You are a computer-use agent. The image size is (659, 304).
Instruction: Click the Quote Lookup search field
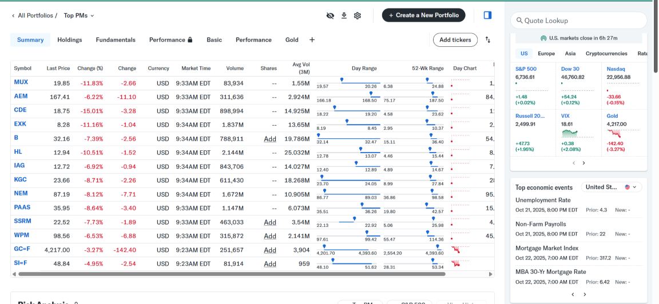[x=578, y=21]
